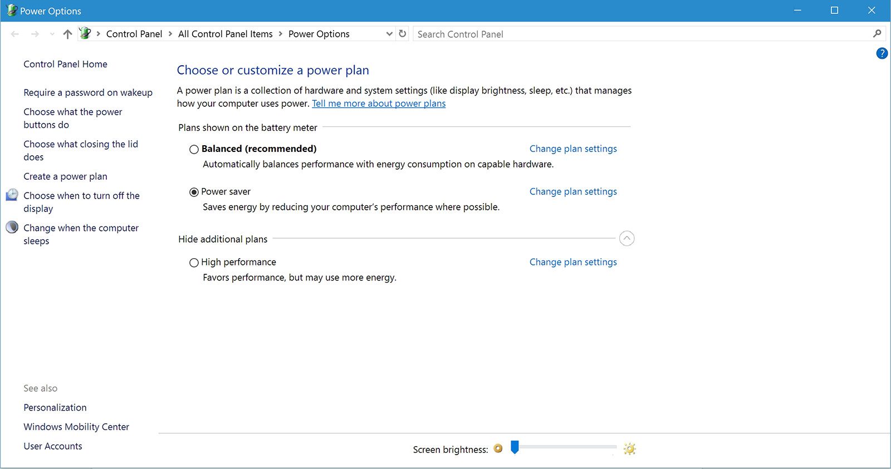
Task: Click the Forward navigation arrow
Action: click(35, 34)
